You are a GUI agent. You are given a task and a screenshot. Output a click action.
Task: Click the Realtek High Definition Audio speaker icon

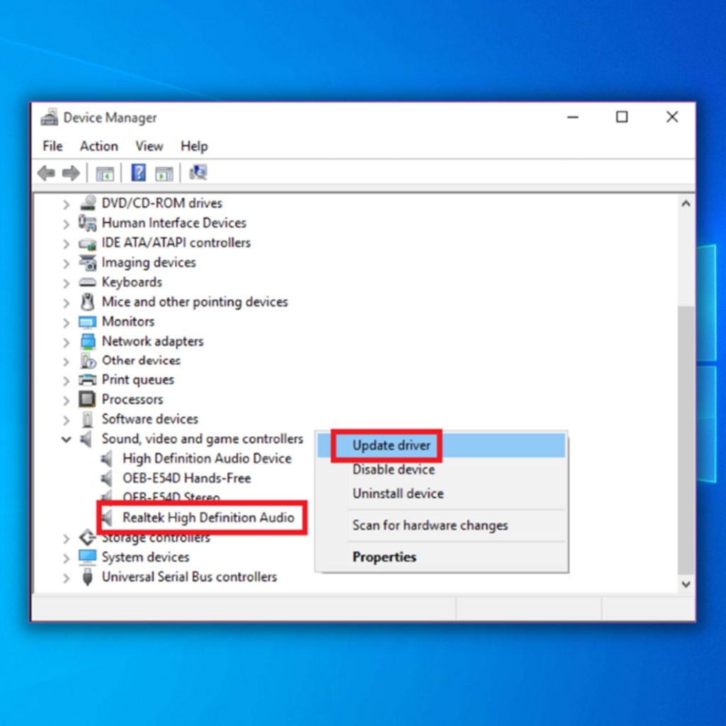pyautogui.click(x=107, y=518)
